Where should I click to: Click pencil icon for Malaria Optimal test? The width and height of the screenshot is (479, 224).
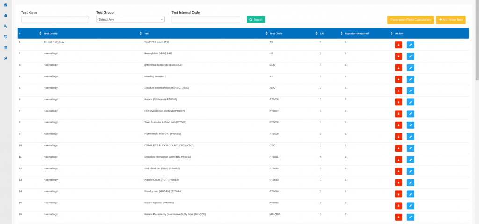(x=410, y=205)
